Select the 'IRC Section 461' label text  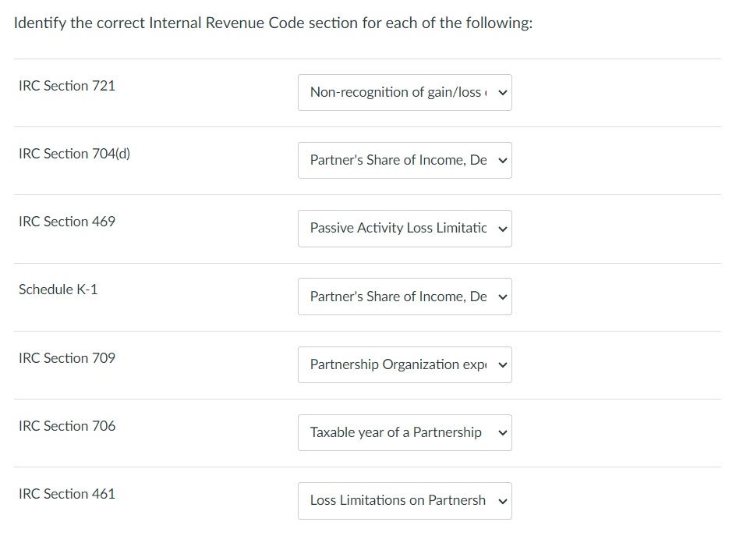coord(66,494)
